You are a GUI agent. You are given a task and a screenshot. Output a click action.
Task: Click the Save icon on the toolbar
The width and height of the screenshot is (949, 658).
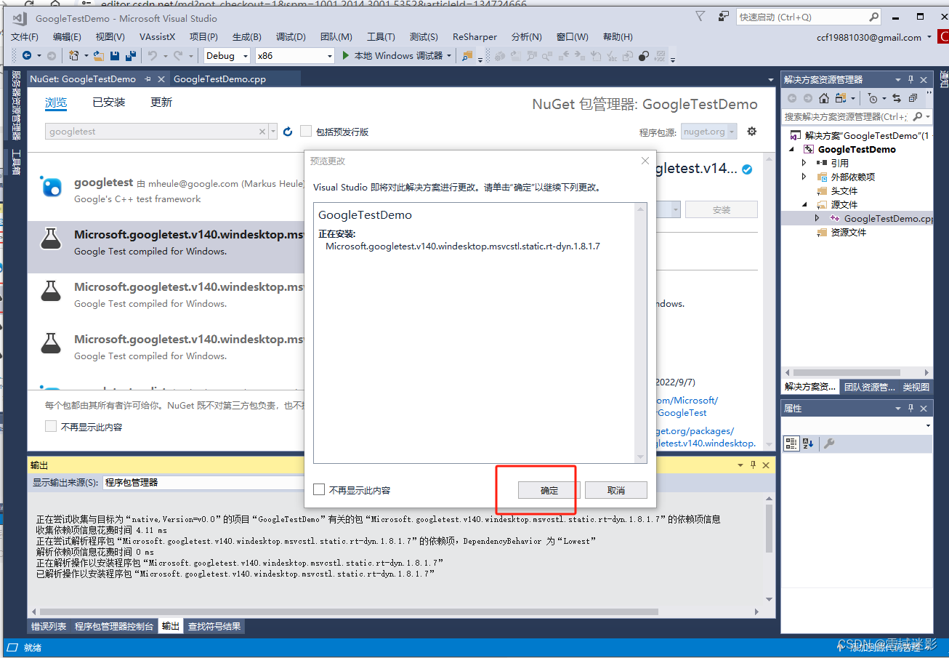pyautogui.click(x=114, y=55)
